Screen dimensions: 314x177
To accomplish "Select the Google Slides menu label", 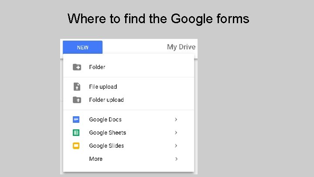I will pos(106,146).
